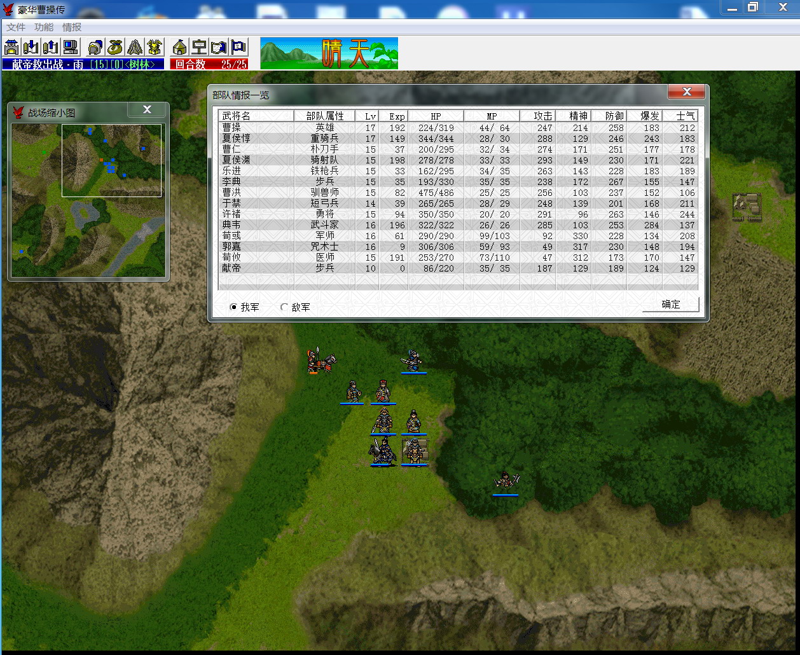Screen dimensions: 800x655
Task: Click the wooden signboard toolbar icon
Action: (x=200, y=47)
